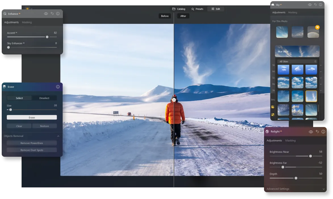Click the Erase panel eraser icon
Screen dimensions: 333x199
point(4,87)
